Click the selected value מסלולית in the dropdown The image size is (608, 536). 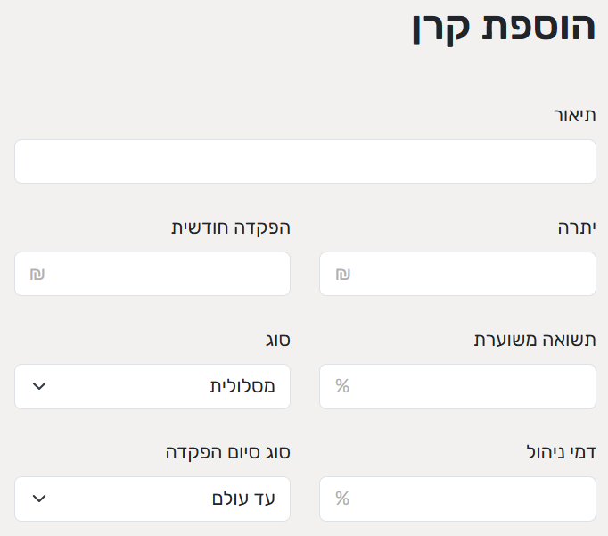(x=242, y=386)
